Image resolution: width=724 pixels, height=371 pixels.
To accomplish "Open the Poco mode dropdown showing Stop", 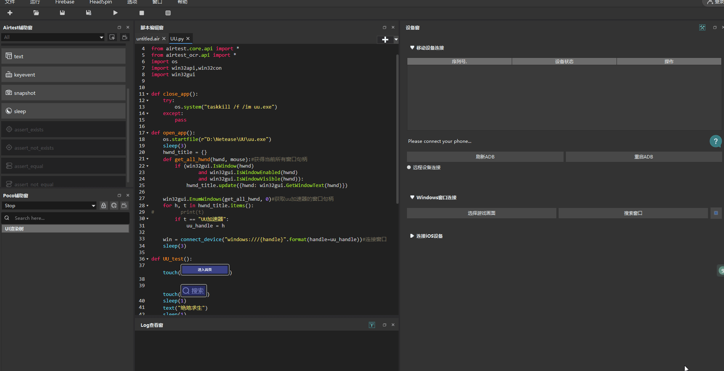I will point(49,206).
